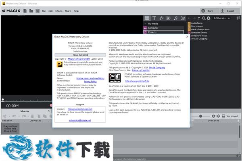Switch to Storyboard view
This screenshot has height=161, width=242.
pyautogui.click(x=230, y=116)
